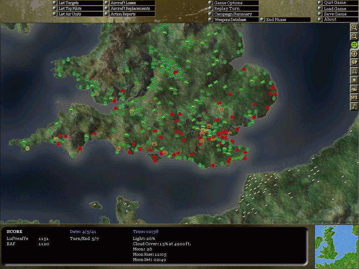This screenshot has height=269, width=359.
Task: Toggle SFX sound effects
Action: coord(354,97)
